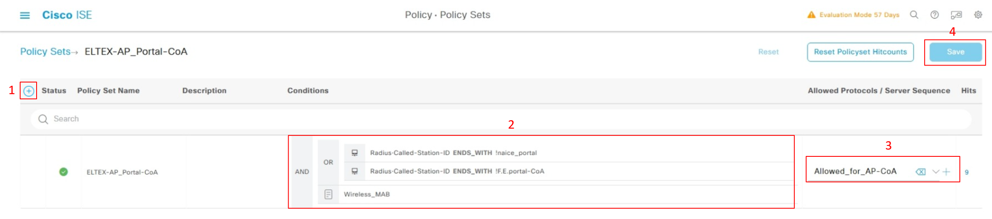Image resolution: width=992 pixels, height=219 pixels.
Task: Click the Cisco ISE logo
Action: click(67, 15)
